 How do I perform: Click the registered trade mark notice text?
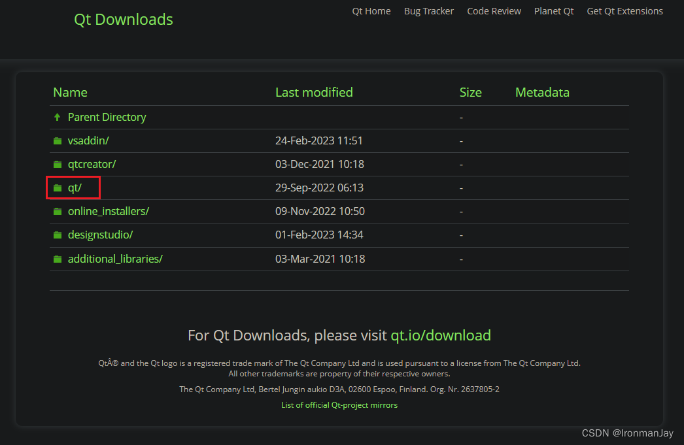pyautogui.click(x=339, y=363)
